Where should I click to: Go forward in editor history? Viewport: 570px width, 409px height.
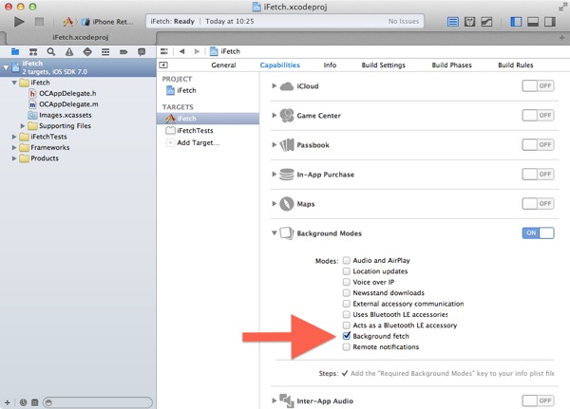pos(197,51)
